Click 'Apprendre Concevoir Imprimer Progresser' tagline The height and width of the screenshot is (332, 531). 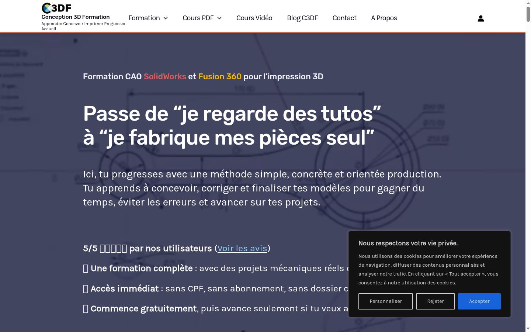84,24
